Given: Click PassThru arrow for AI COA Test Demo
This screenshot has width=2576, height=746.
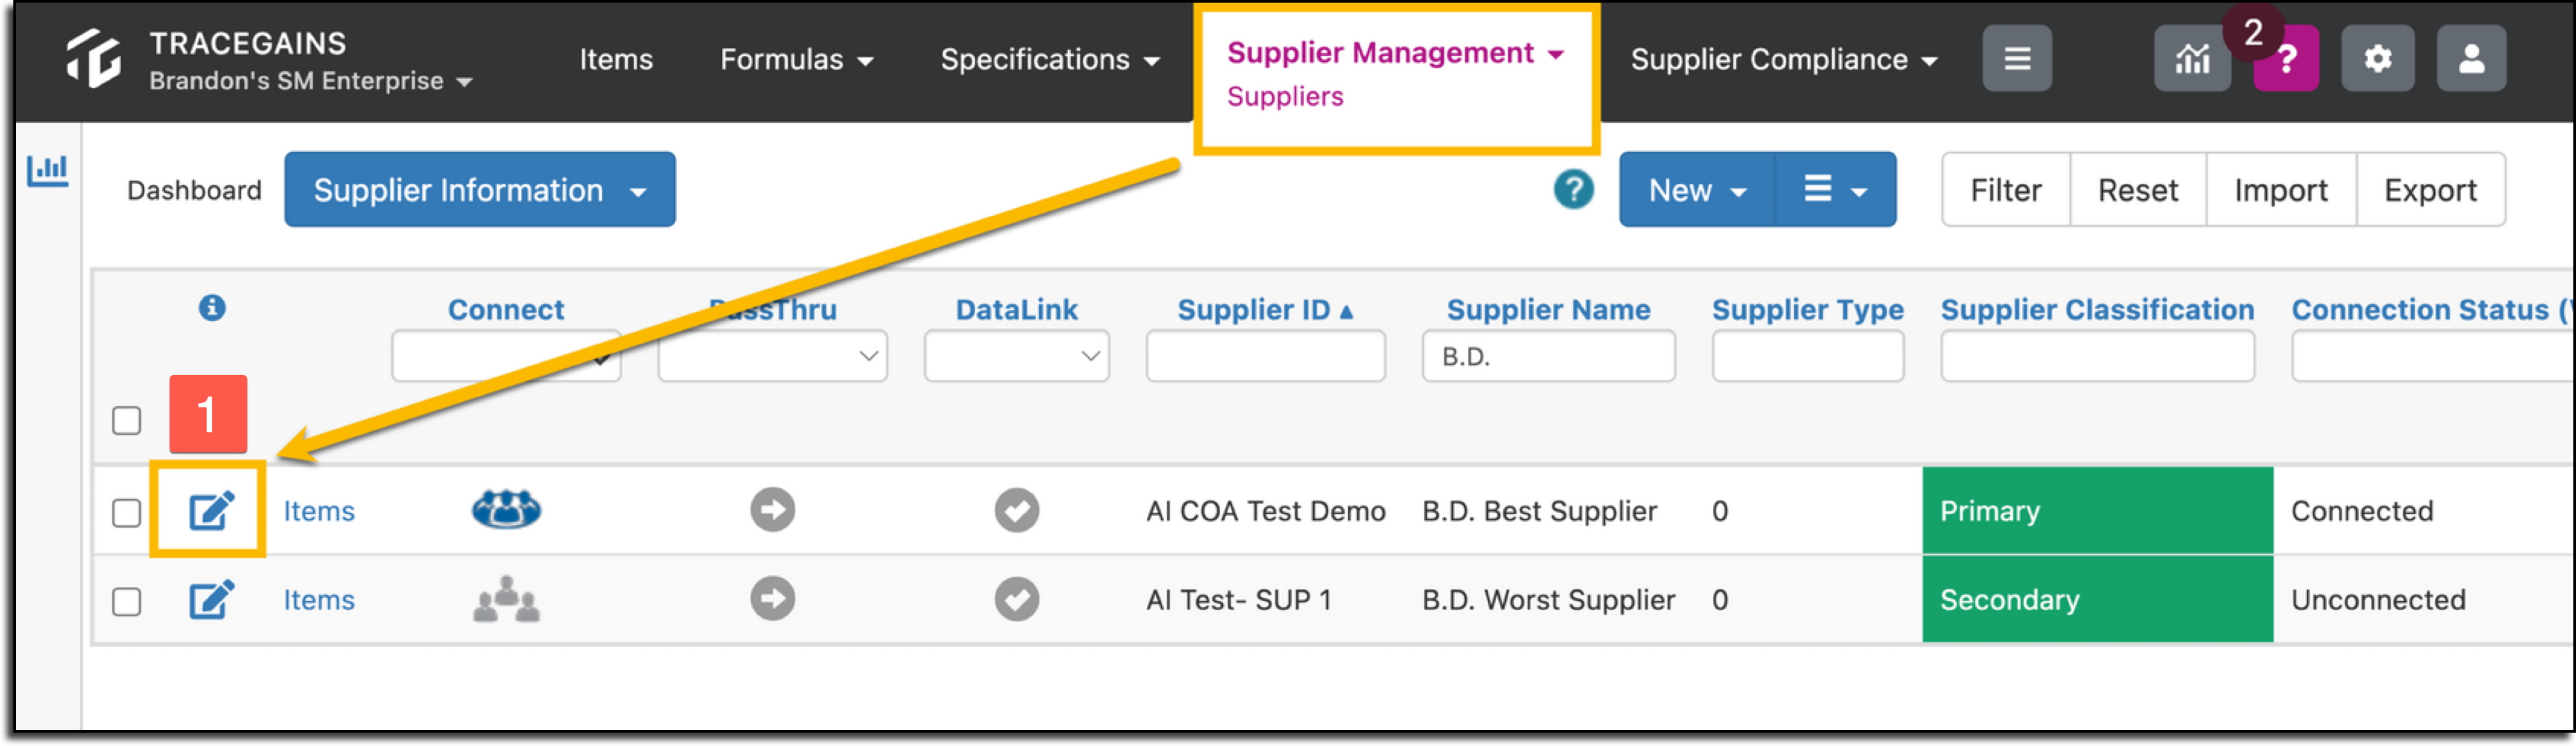Looking at the screenshot, I should click(772, 510).
